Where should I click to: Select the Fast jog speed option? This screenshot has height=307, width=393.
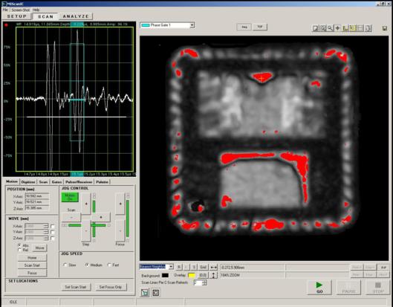point(109,265)
